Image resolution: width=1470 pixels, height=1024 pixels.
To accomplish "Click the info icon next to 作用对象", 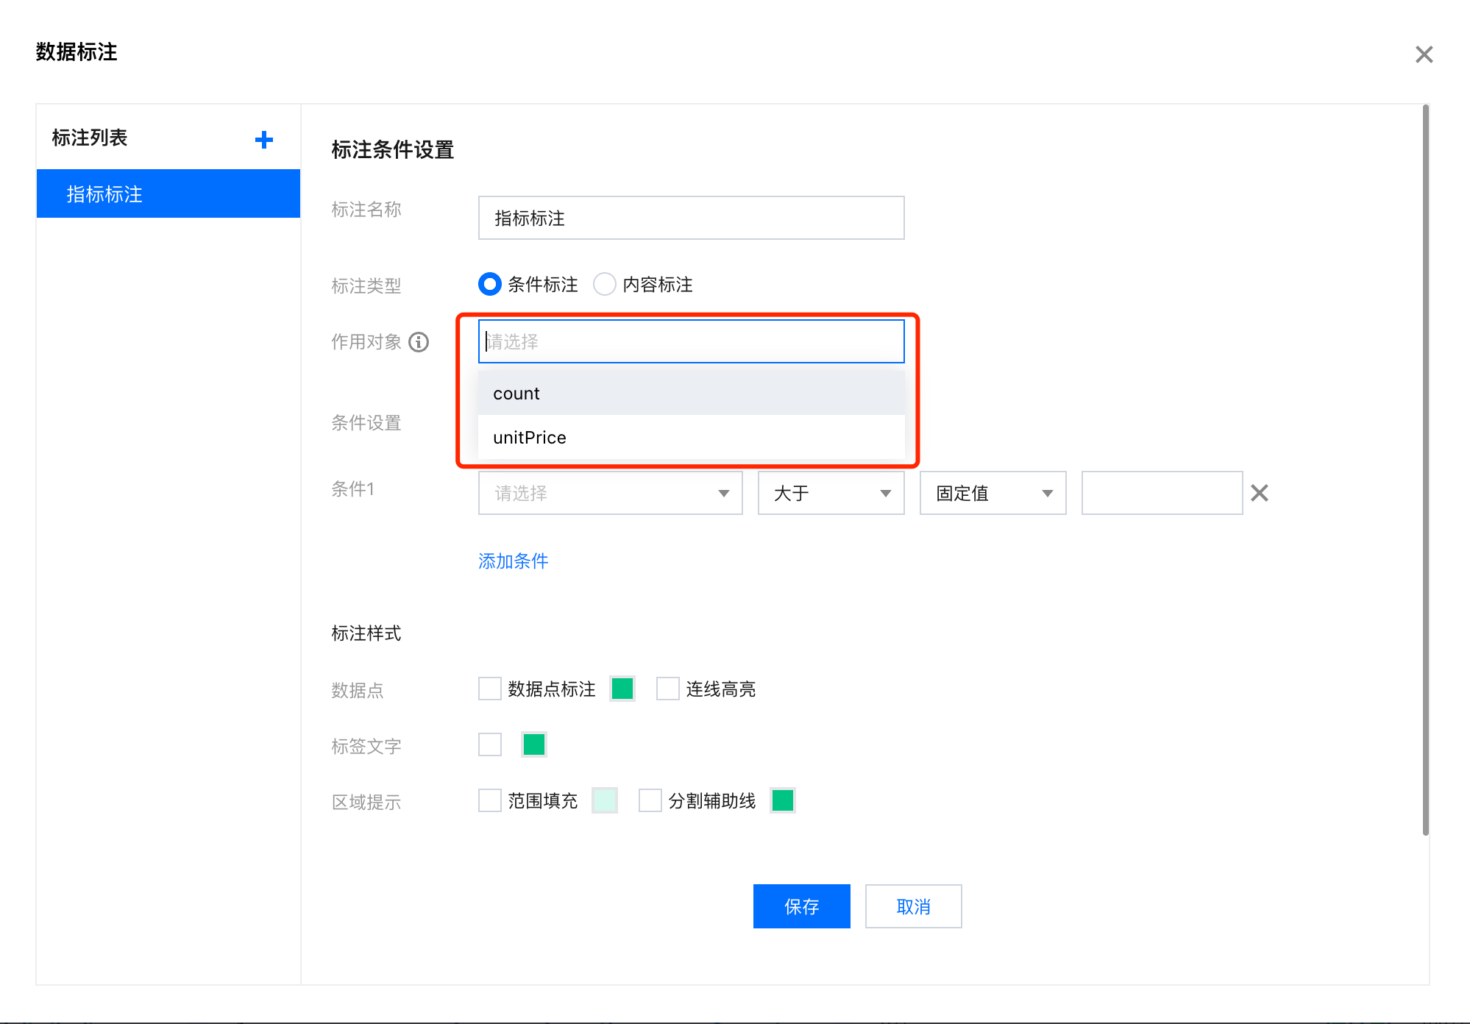I will [419, 341].
